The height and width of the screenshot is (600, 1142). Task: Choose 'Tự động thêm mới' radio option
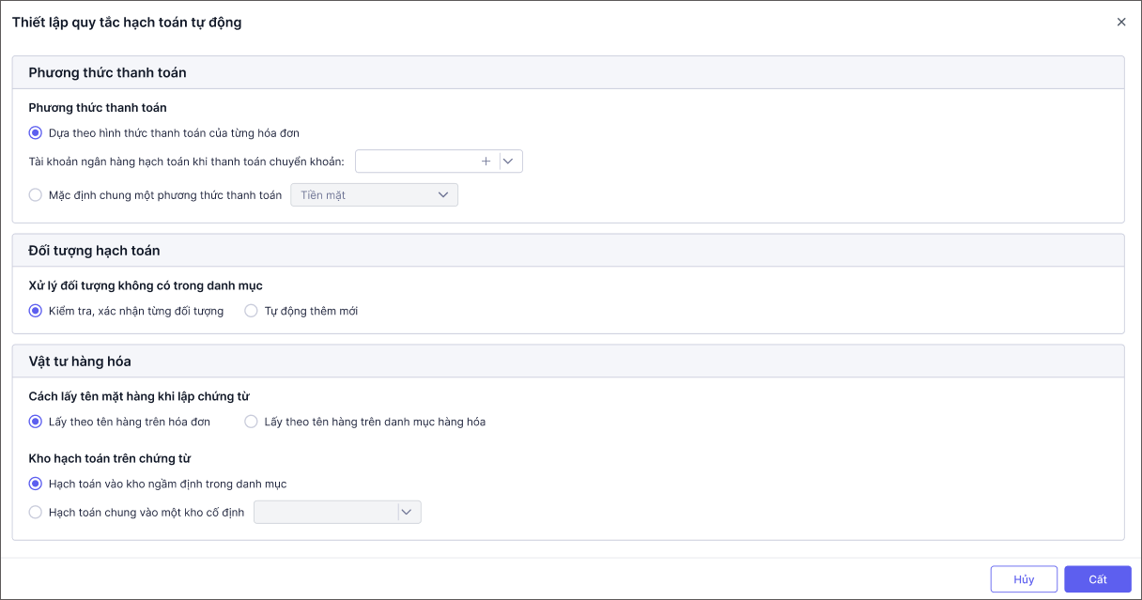tap(251, 311)
